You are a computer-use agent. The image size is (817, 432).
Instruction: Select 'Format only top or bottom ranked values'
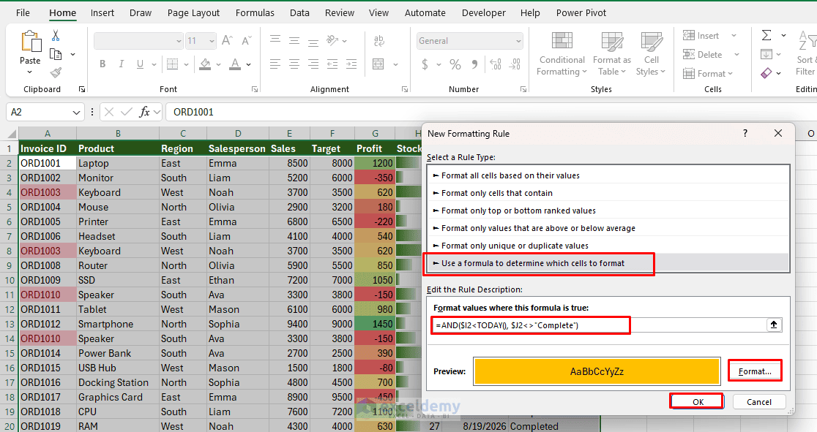tap(608, 211)
